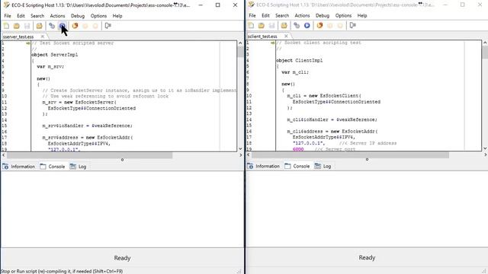488x274 pixels.
Task: Open Help menu in server window
Action: (117, 16)
